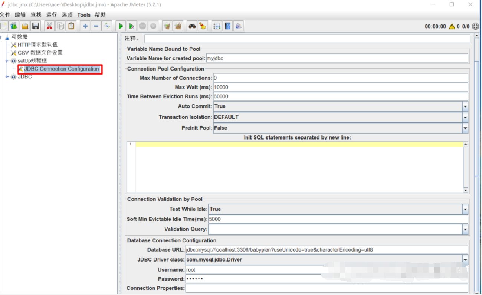Click Init SQL area scroll-up arrow
This screenshot has width=482, height=295.
click(x=466, y=144)
